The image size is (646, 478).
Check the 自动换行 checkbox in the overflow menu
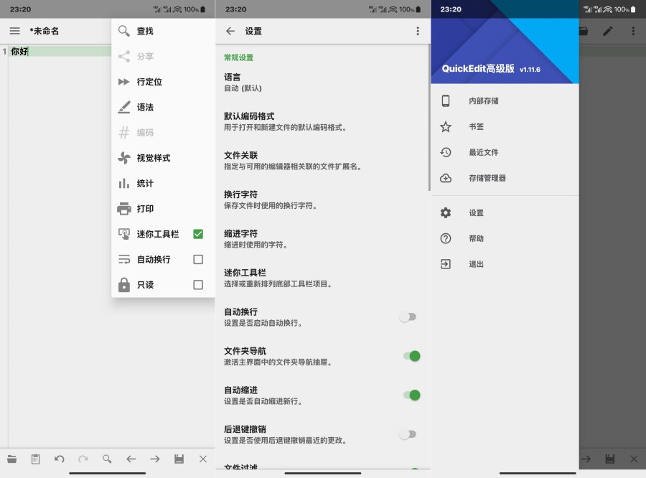point(198,259)
